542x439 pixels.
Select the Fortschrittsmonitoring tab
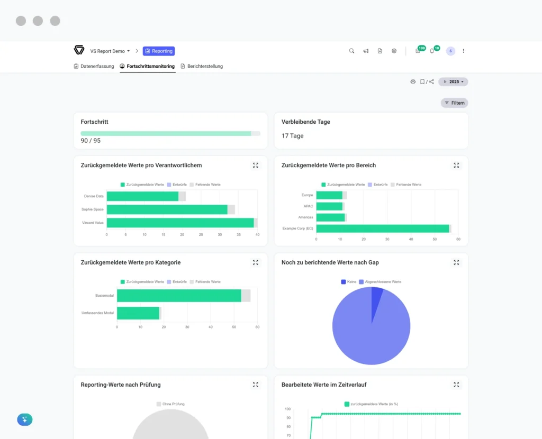[x=147, y=66]
